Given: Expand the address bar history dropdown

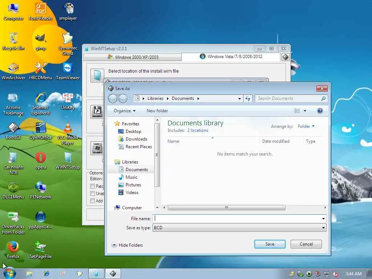Looking at the screenshot, I should pyautogui.click(x=239, y=98).
